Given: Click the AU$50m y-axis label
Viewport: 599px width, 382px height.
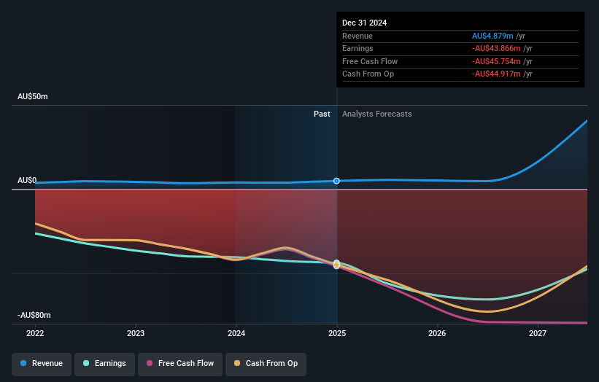Looking at the screenshot, I should click(33, 97).
